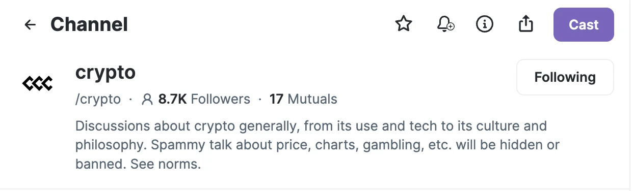The width and height of the screenshot is (633, 191).
Task: Click the 'Spammy talk about price' sentence
Action: (318, 145)
